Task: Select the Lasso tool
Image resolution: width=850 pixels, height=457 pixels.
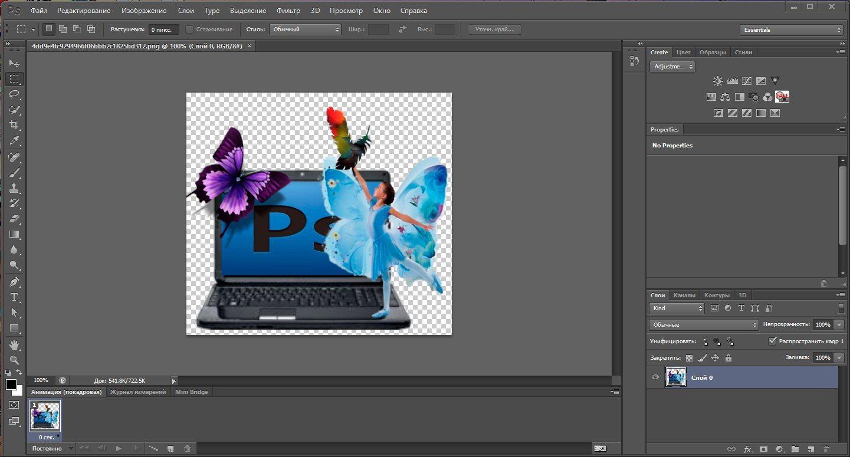Action: click(x=14, y=94)
